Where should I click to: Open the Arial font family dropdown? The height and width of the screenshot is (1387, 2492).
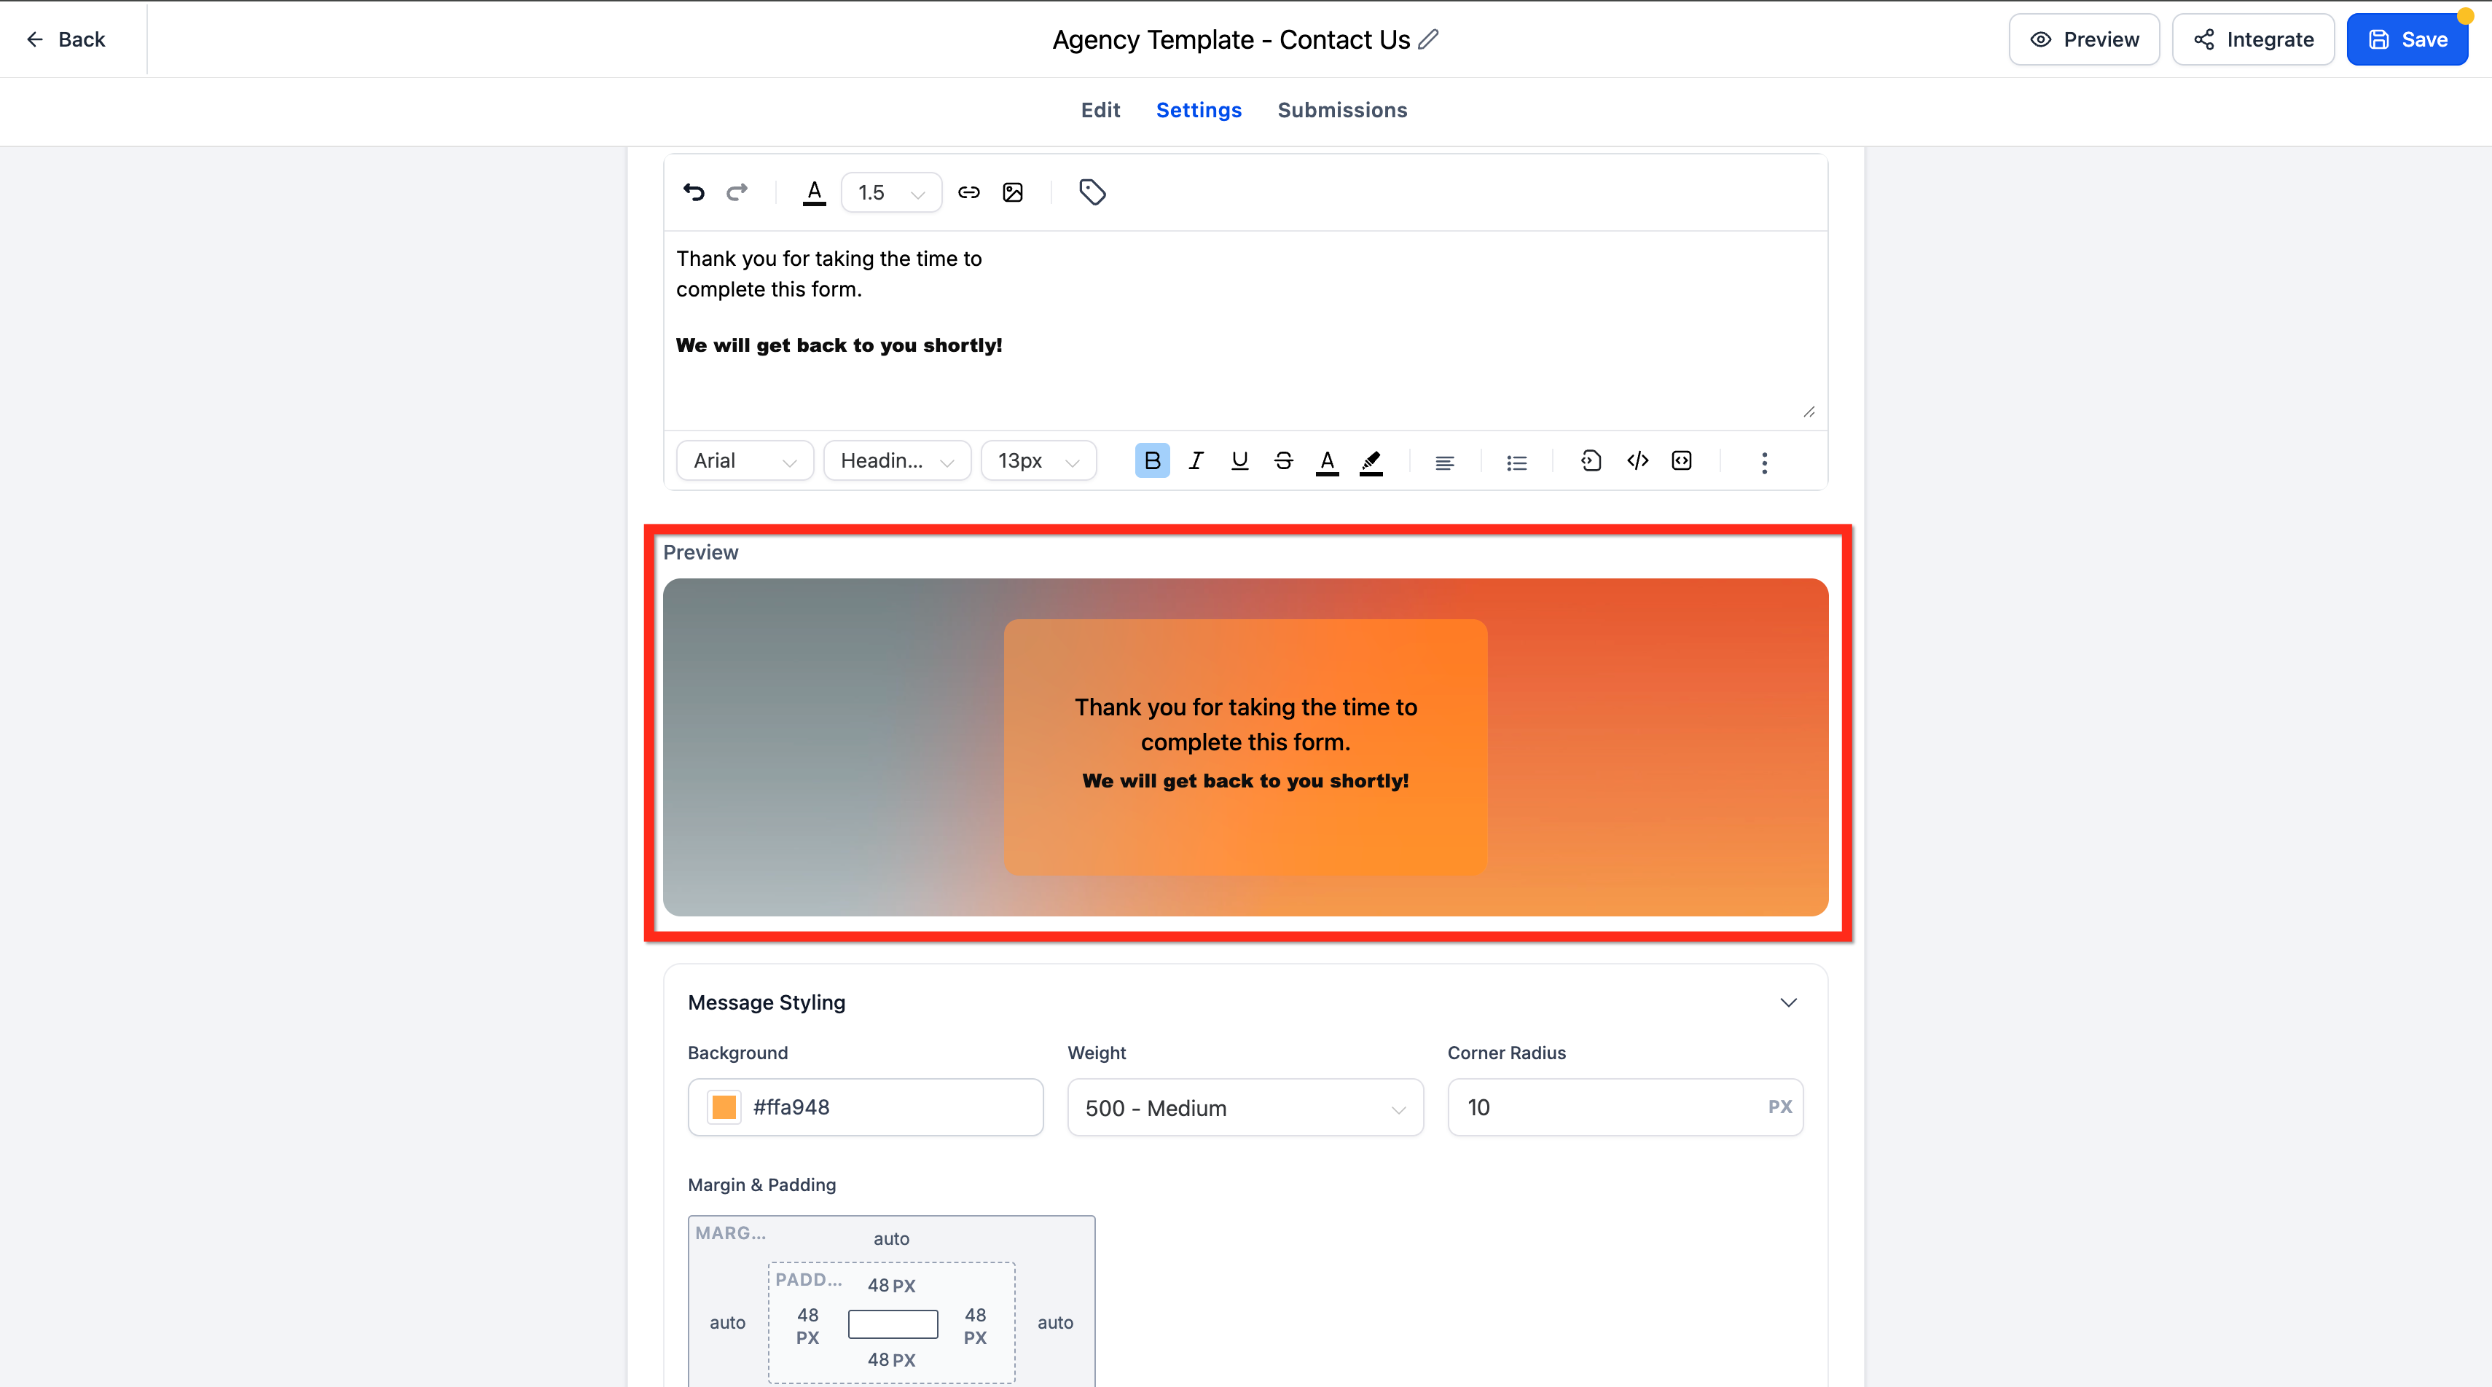pyautogui.click(x=745, y=461)
